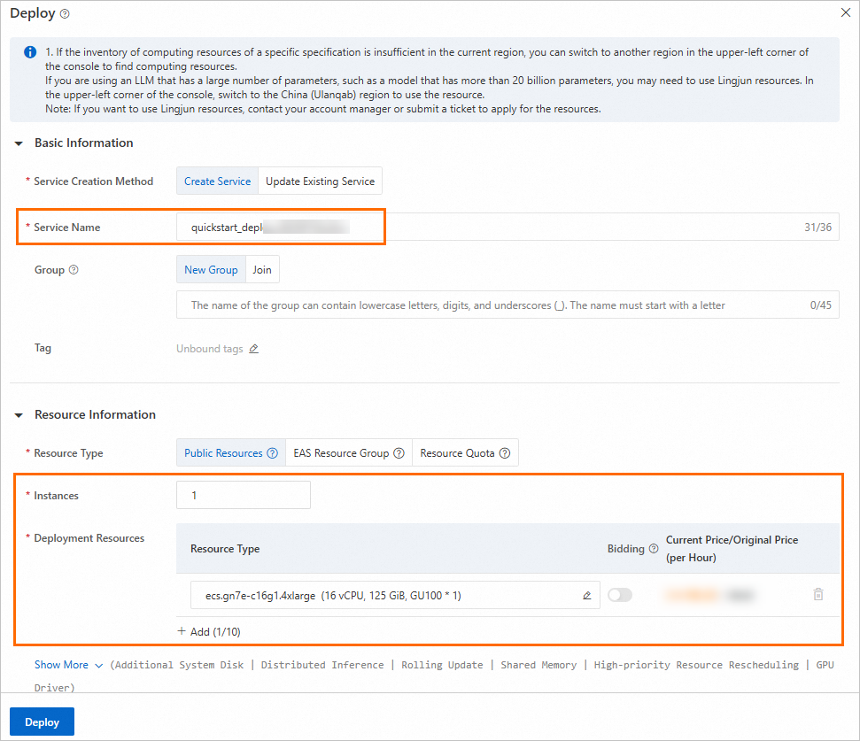This screenshot has width=860, height=741.
Task: Click EAS Resource Group help icon
Action: tap(399, 453)
